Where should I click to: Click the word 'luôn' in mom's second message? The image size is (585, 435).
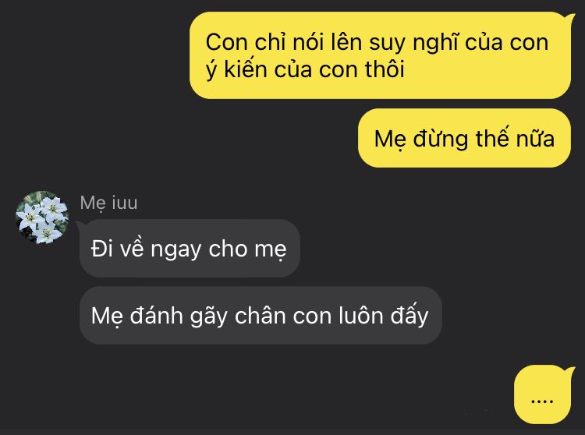pos(361,316)
